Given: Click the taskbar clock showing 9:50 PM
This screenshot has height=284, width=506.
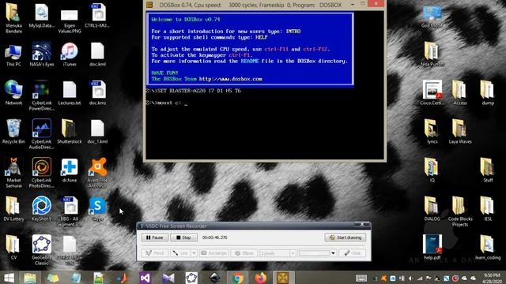Looking at the screenshot, I should coord(492,278).
